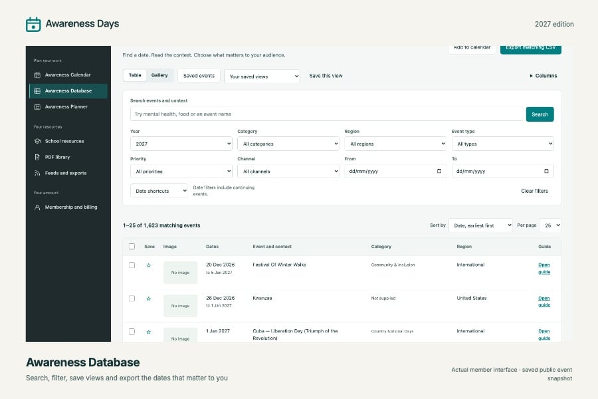Toggle the select-all checkbox in table header
Image resolution: width=598 pixels, height=399 pixels.
tap(132, 247)
